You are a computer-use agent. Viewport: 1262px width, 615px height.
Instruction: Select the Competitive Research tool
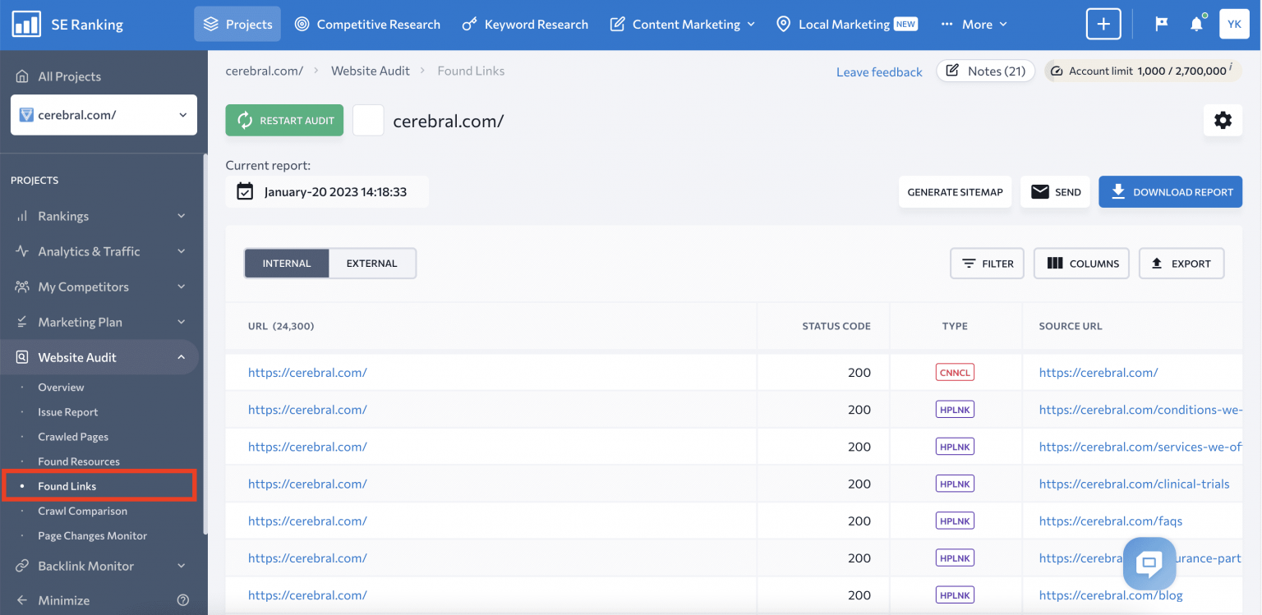(x=367, y=24)
